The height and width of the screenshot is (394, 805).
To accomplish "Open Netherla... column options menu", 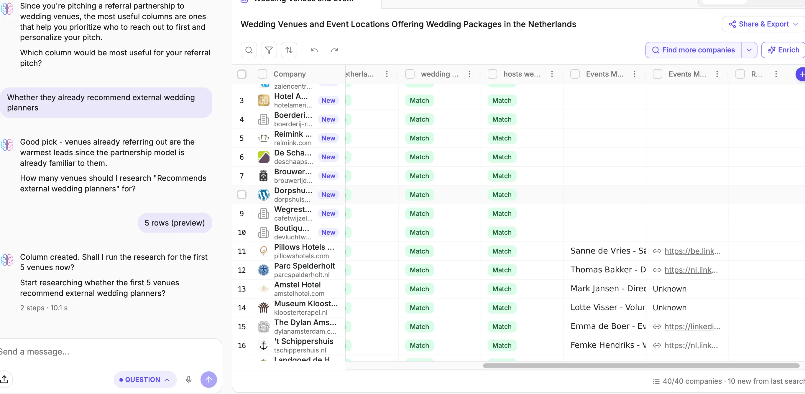I will point(387,74).
